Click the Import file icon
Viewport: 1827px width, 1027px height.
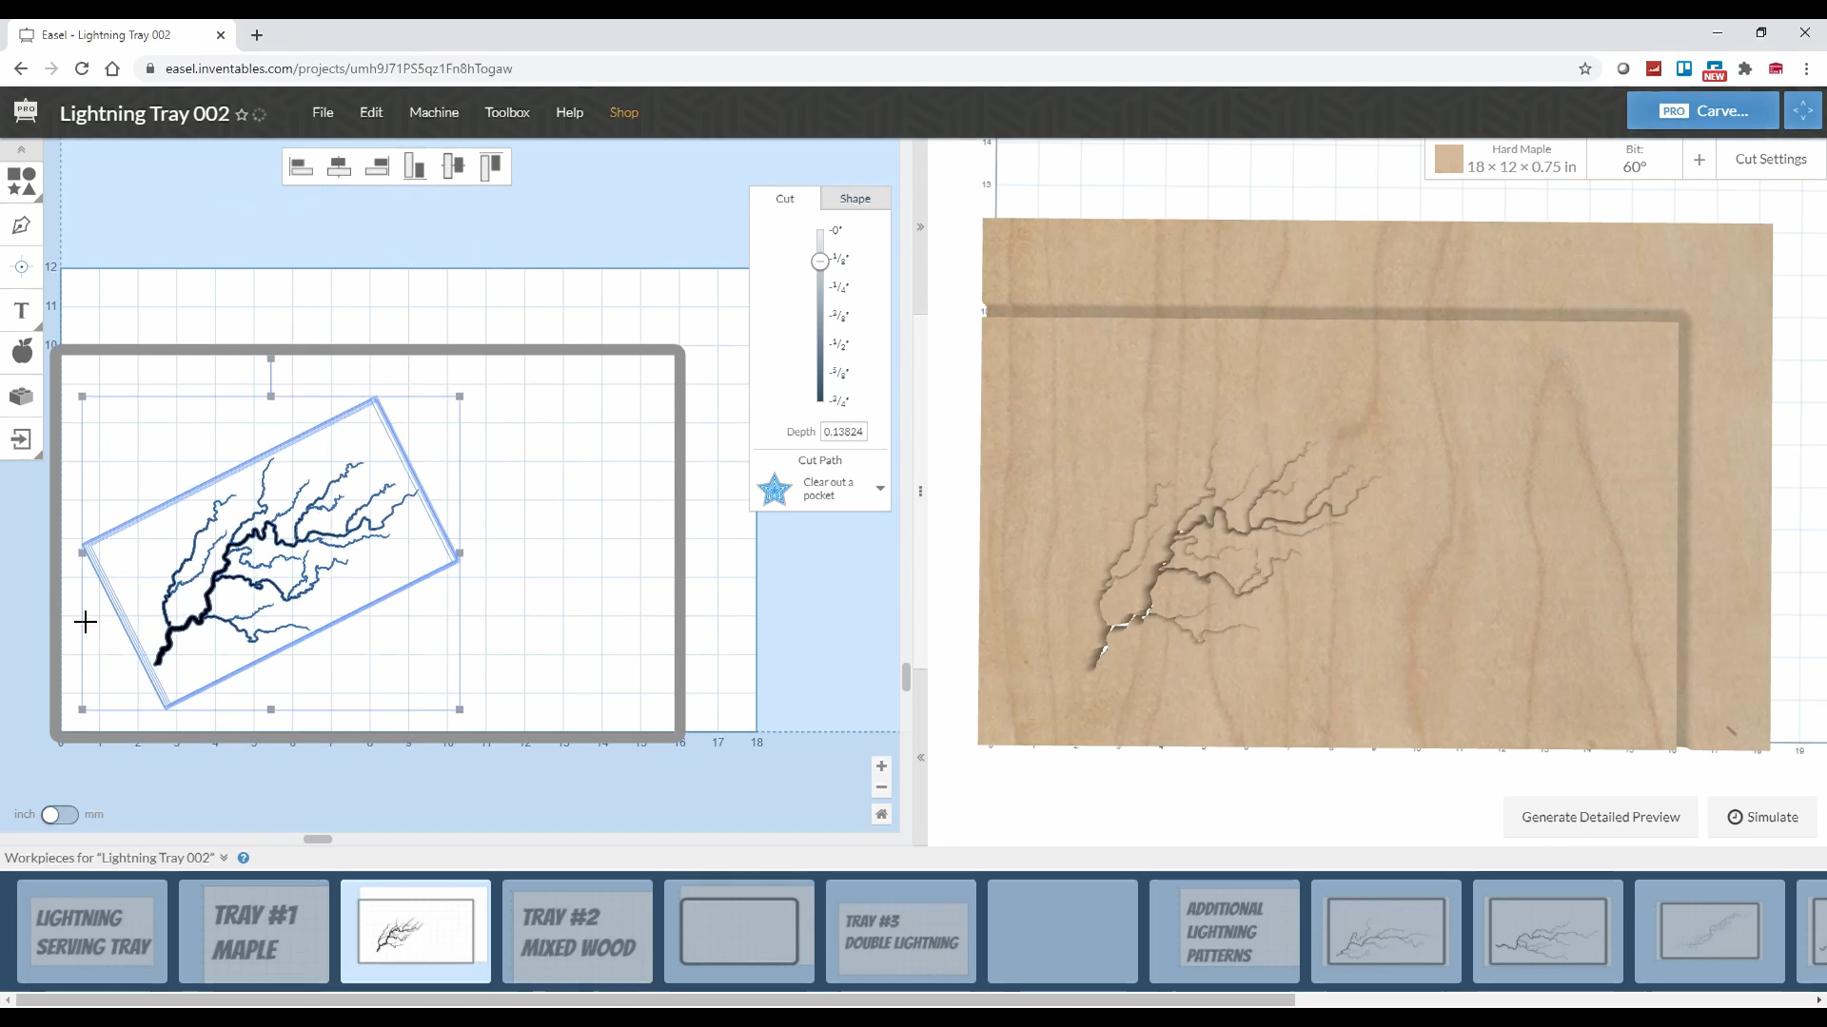pos(21,439)
